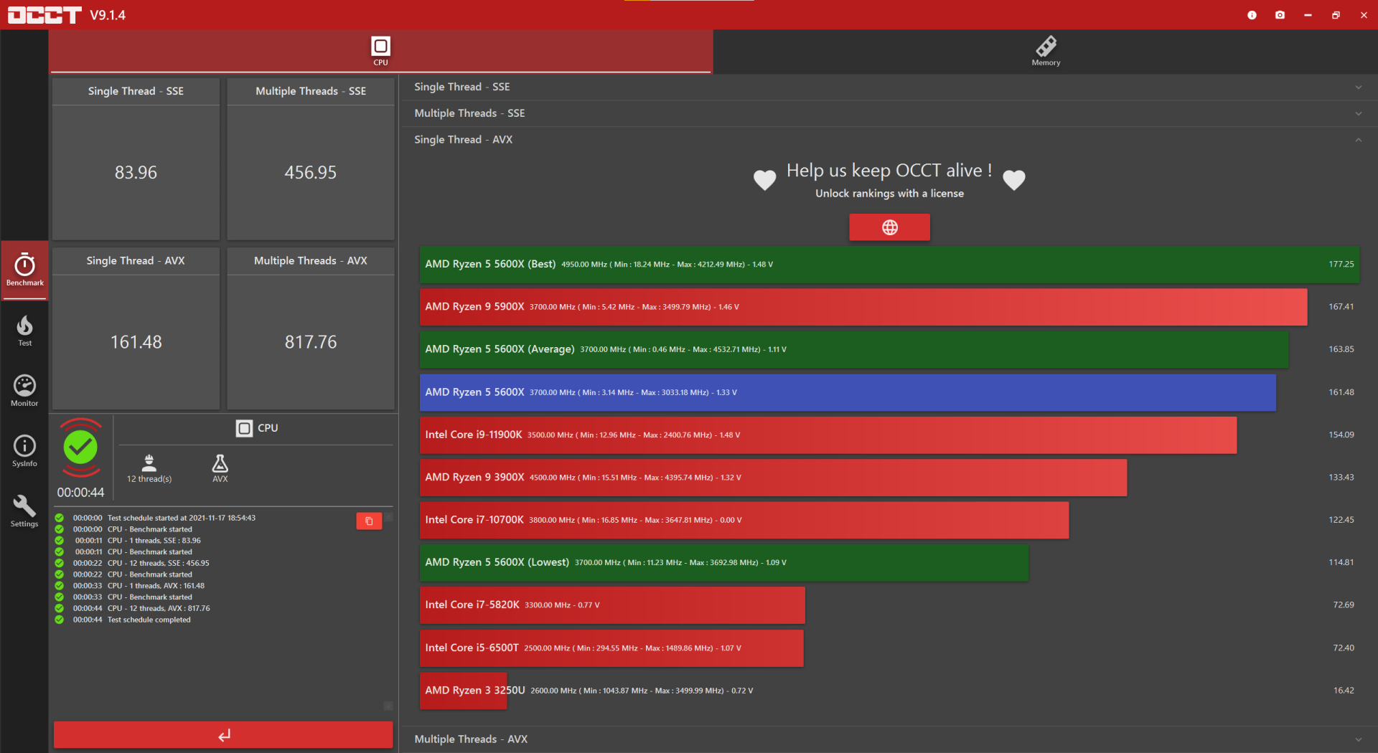Viewport: 1378px width, 753px height.
Task: Open Settings with the wrench icon
Action: click(x=24, y=511)
